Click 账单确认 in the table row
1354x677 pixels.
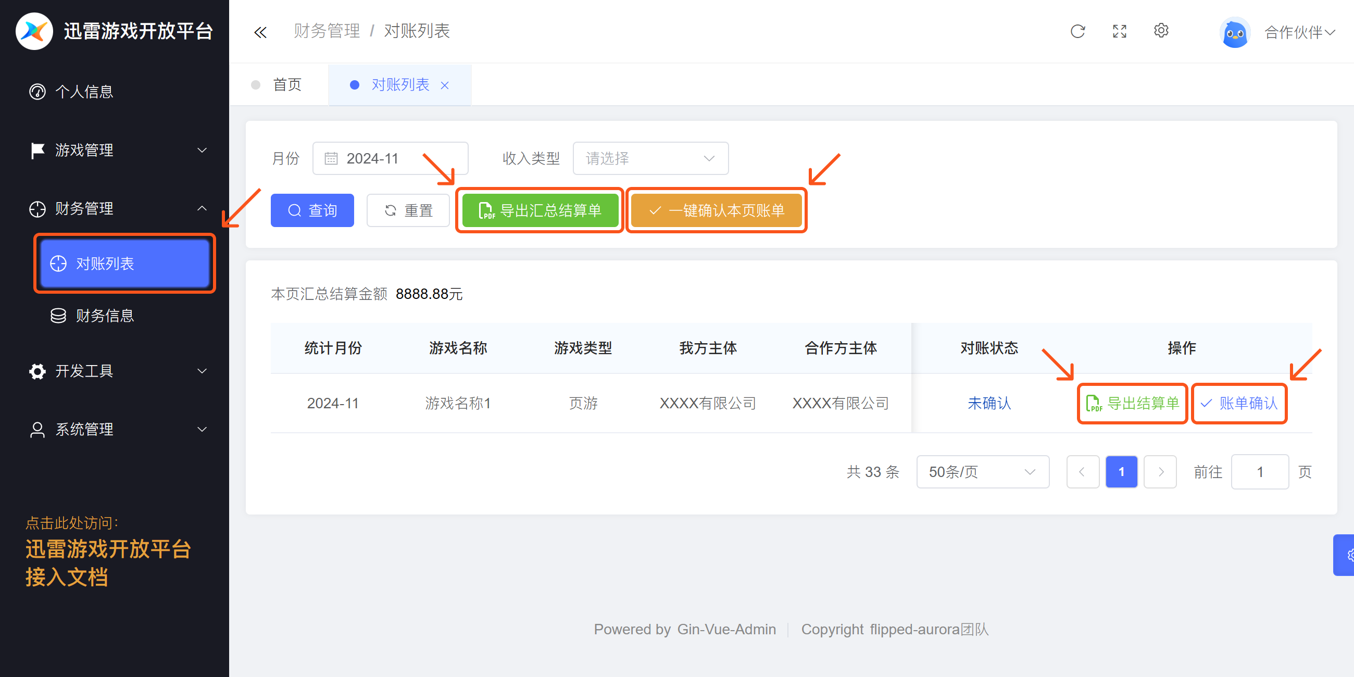(1239, 403)
